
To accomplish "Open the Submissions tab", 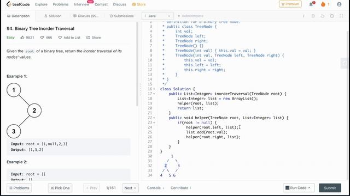I will (121, 16).
